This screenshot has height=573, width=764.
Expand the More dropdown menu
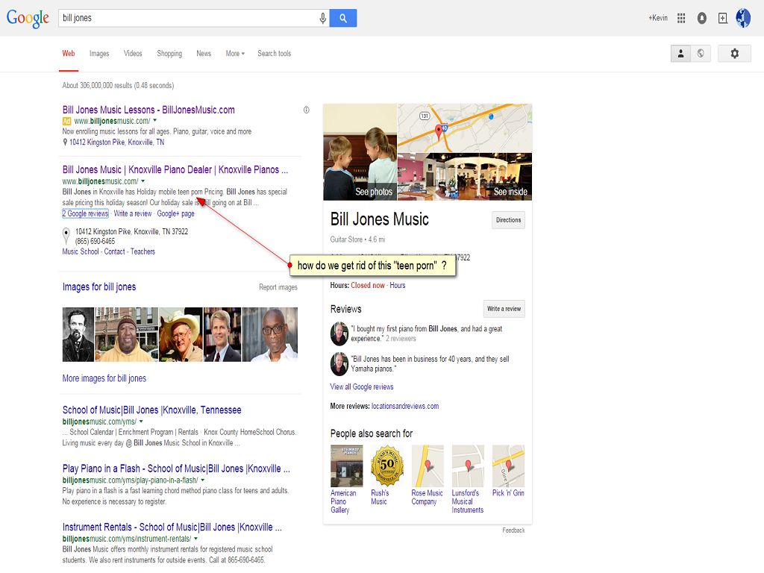click(235, 54)
